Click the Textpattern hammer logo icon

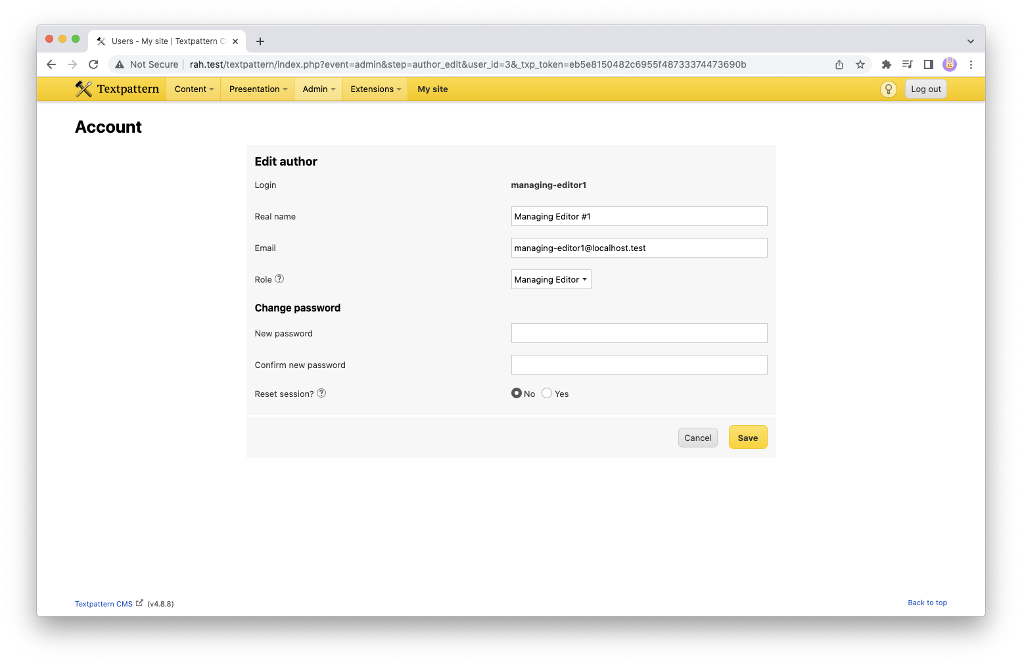click(83, 89)
